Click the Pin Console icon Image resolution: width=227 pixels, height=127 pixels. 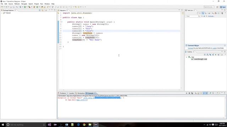(x=210, y=93)
